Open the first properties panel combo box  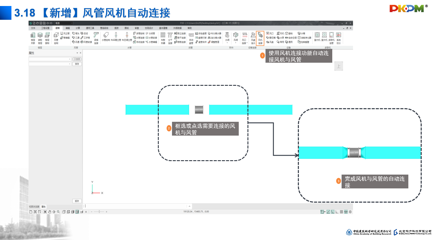coord(50,59)
